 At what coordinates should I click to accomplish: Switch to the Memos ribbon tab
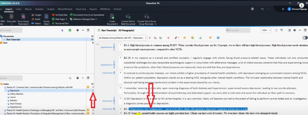(28, 9)
